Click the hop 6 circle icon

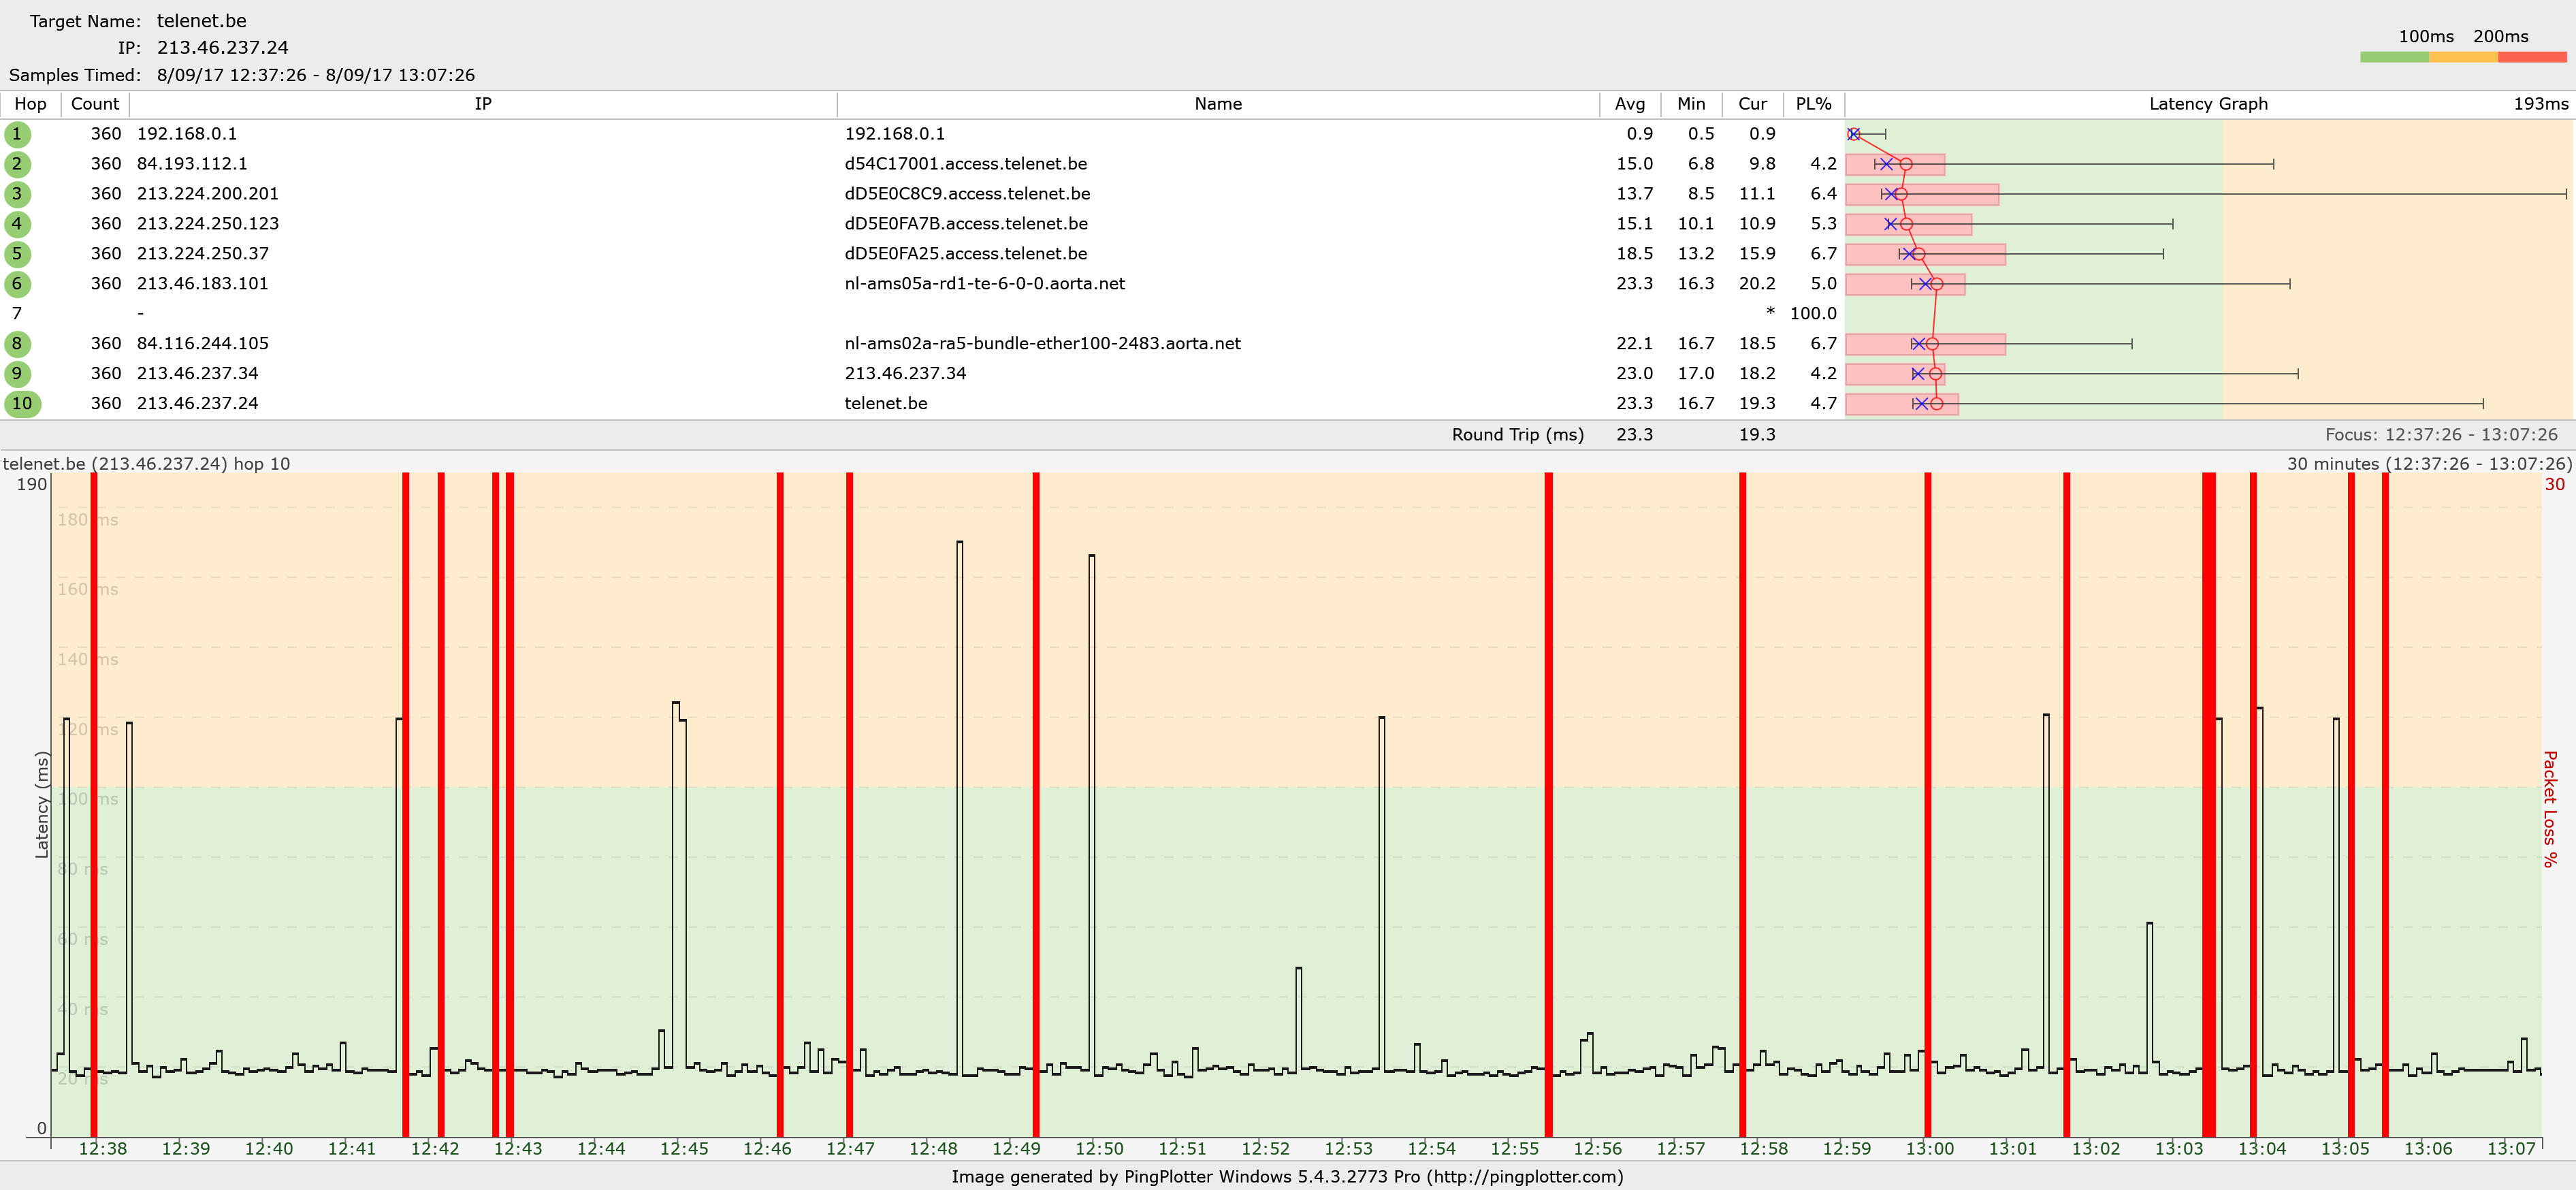click(17, 284)
